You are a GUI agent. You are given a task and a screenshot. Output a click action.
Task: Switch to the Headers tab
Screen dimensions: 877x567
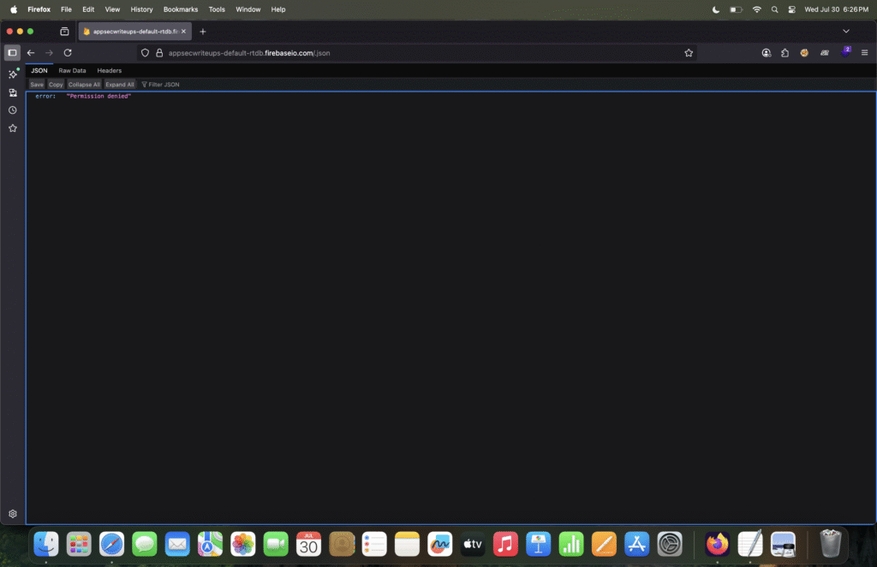(110, 71)
